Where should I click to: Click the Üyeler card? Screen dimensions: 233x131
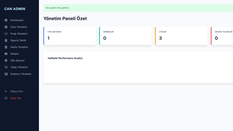(181, 36)
